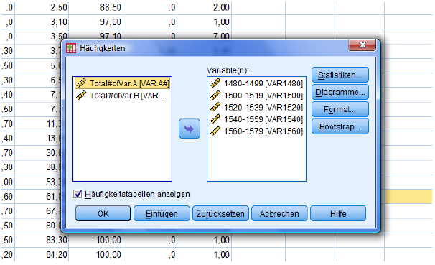Select 1520-1539 [VAR1520] in Variable(n) list
This screenshot has width=435, height=265.
pos(256,107)
